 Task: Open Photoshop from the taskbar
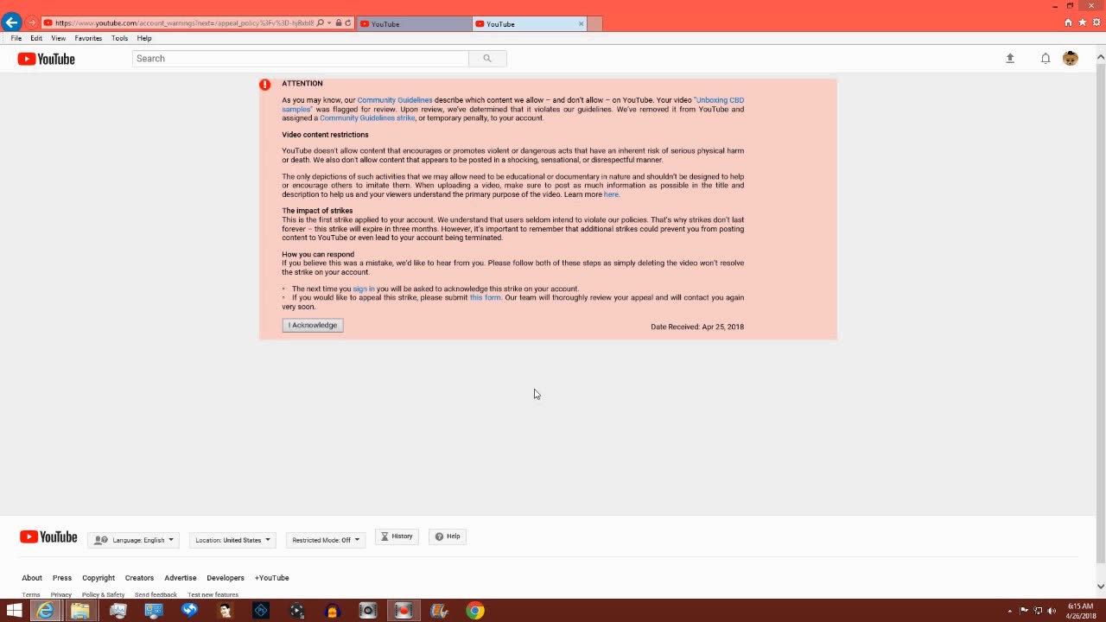(261, 611)
